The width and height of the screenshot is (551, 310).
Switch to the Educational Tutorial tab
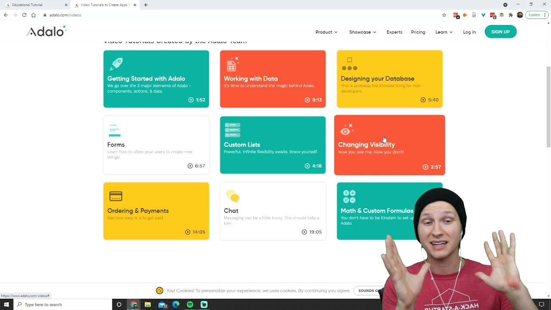click(x=35, y=5)
